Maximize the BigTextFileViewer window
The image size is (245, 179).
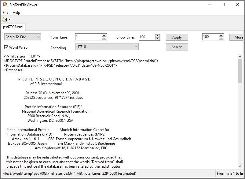click(x=223, y=5)
